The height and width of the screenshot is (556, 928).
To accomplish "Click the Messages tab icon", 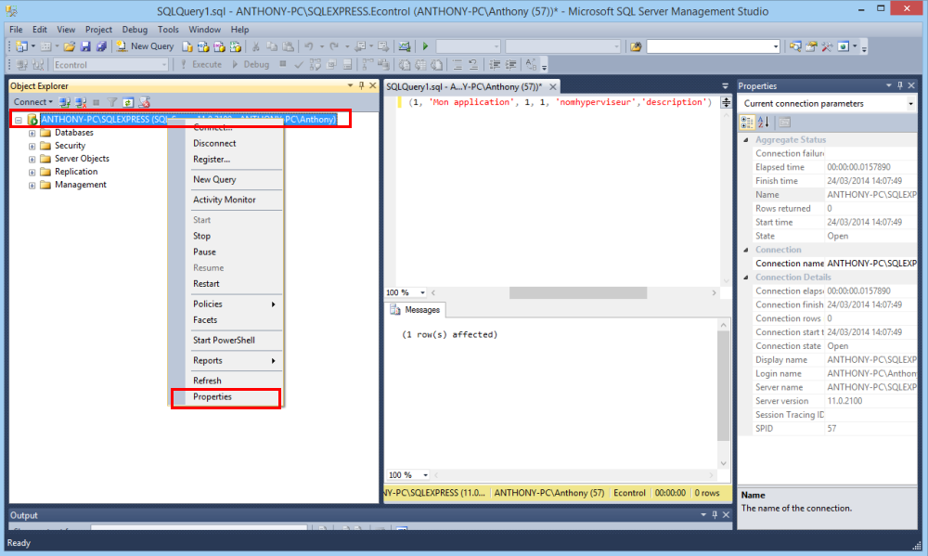I will point(395,310).
